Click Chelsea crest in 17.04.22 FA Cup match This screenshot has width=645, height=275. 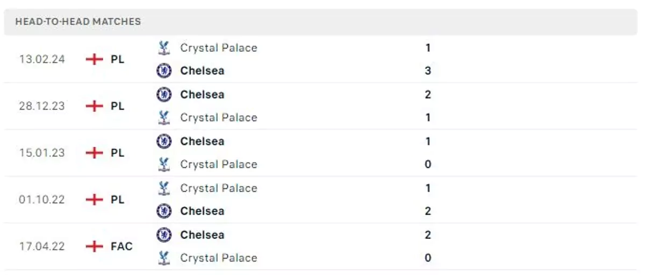pyautogui.click(x=164, y=235)
